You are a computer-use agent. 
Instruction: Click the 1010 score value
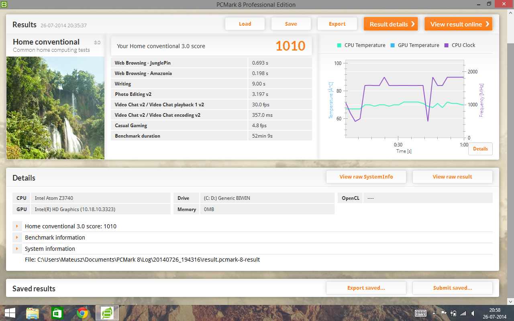[x=290, y=46]
